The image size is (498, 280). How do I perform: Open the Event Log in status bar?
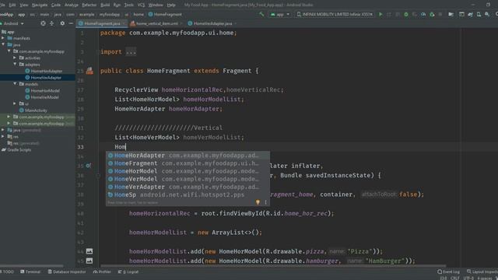coord(448,271)
